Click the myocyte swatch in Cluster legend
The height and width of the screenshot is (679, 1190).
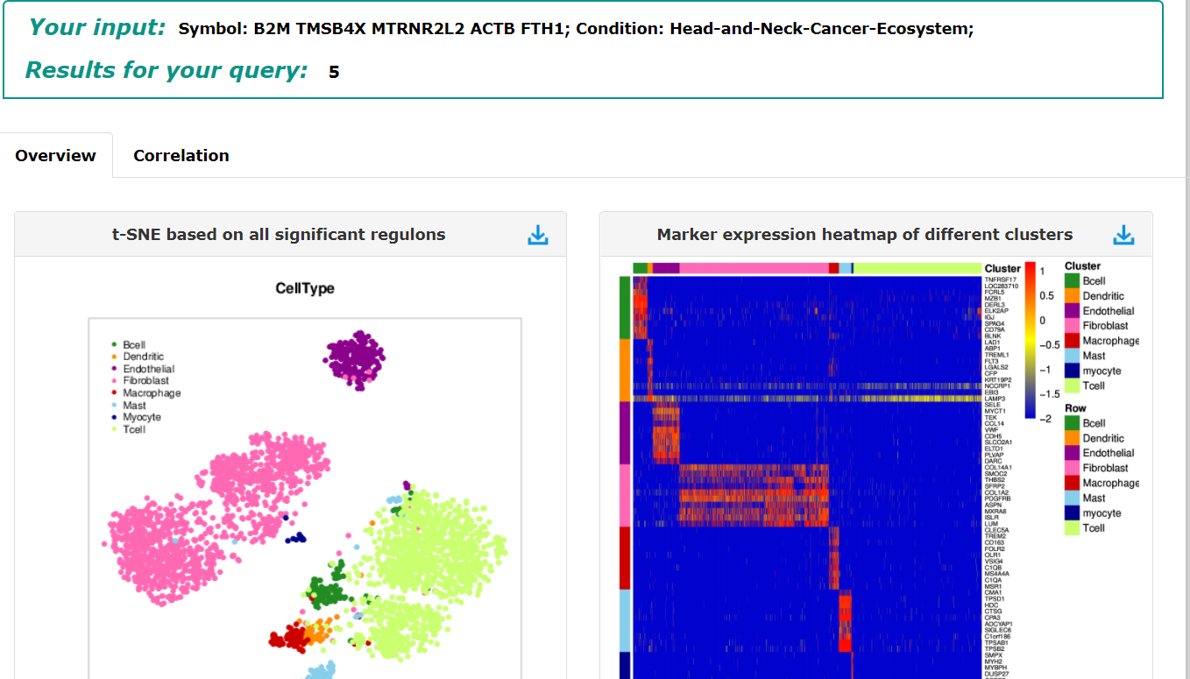coord(1072,370)
